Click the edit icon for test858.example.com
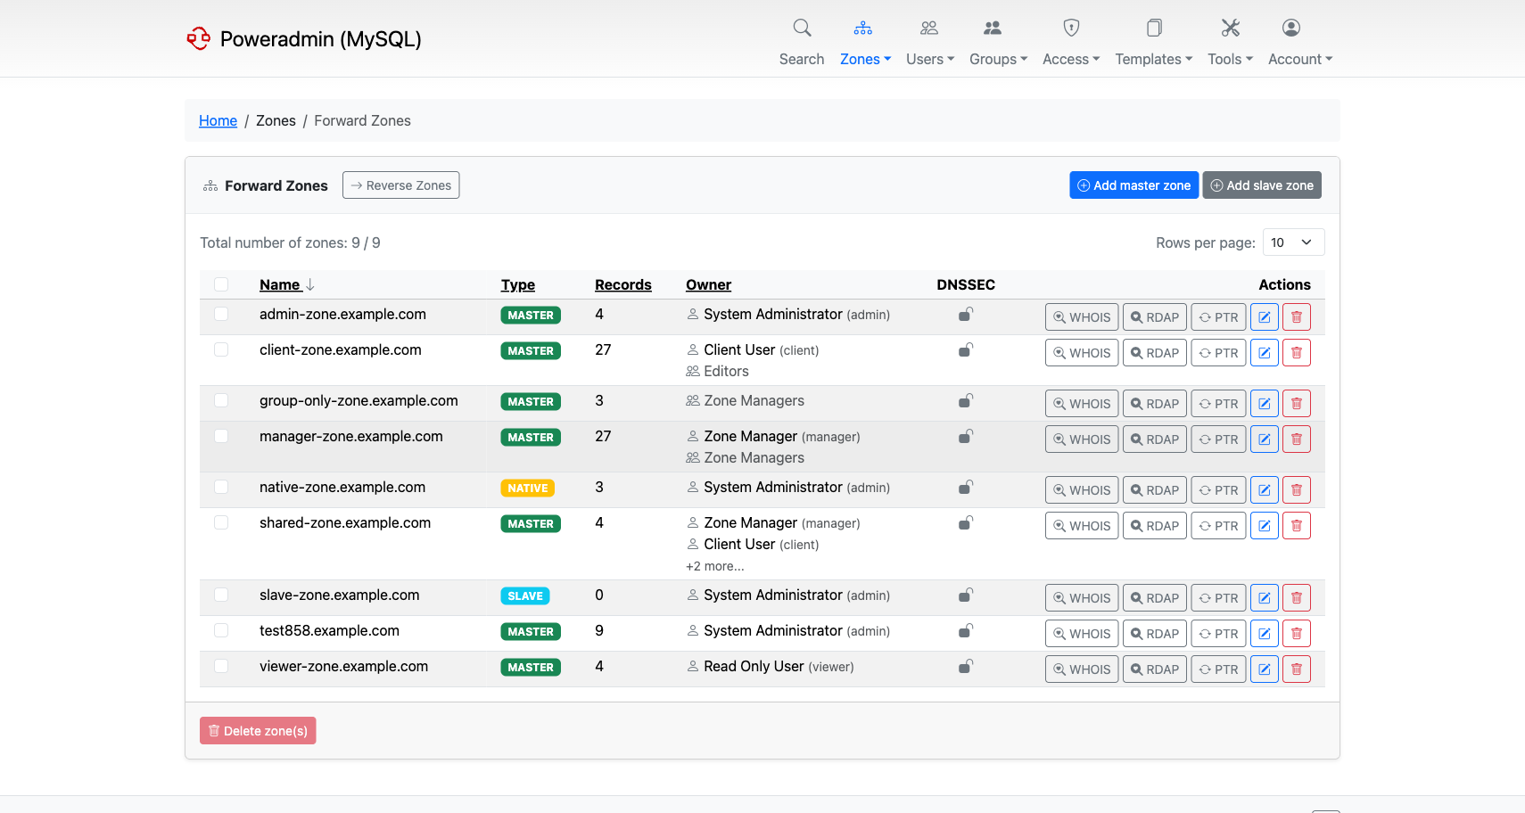Image resolution: width=1525 pixels, height=813 pixels. point(1264,634)
